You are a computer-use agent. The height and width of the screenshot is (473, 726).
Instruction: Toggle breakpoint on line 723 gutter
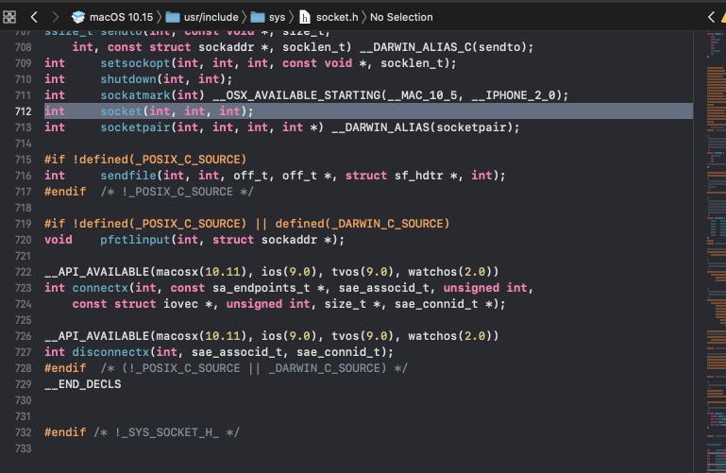19,288
